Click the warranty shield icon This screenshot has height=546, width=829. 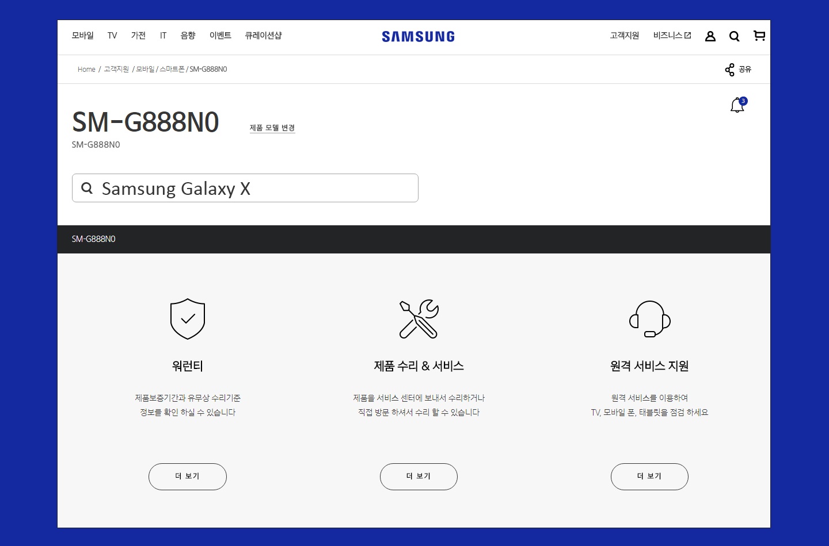(x=188, y=319)
